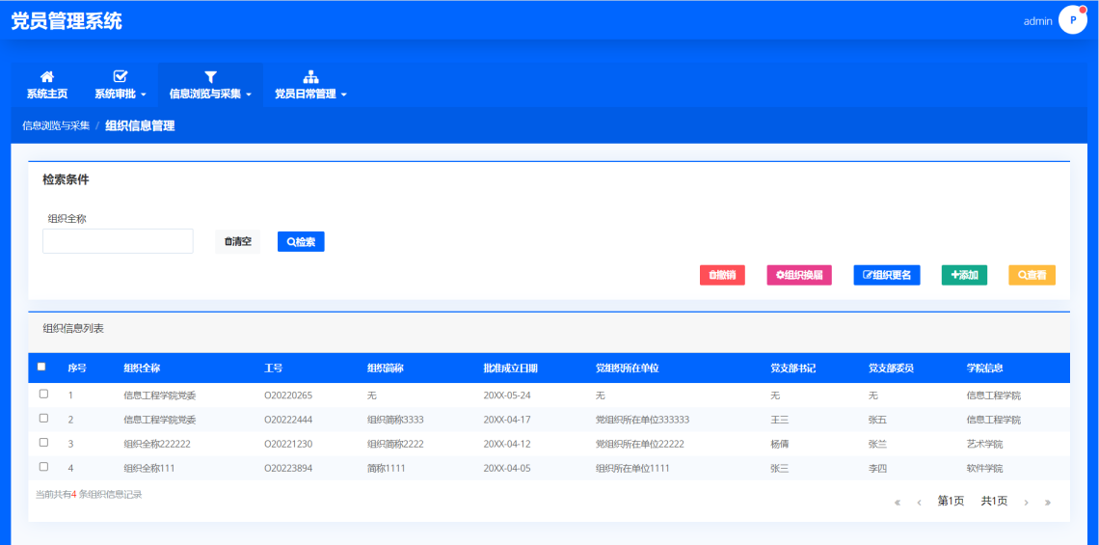This screenshot has width=1099, height=545.
Task: Click the date 20XX-04-17
Action: [507, 420]
